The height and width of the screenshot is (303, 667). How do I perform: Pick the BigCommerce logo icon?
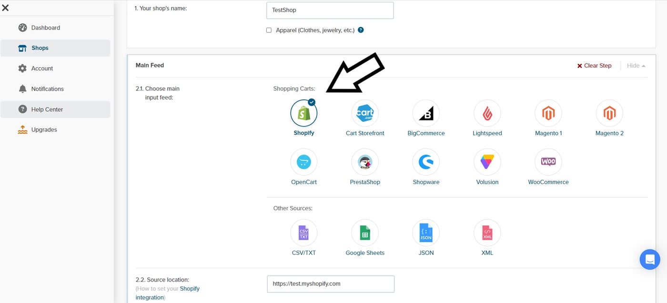(x=426, y=113)
